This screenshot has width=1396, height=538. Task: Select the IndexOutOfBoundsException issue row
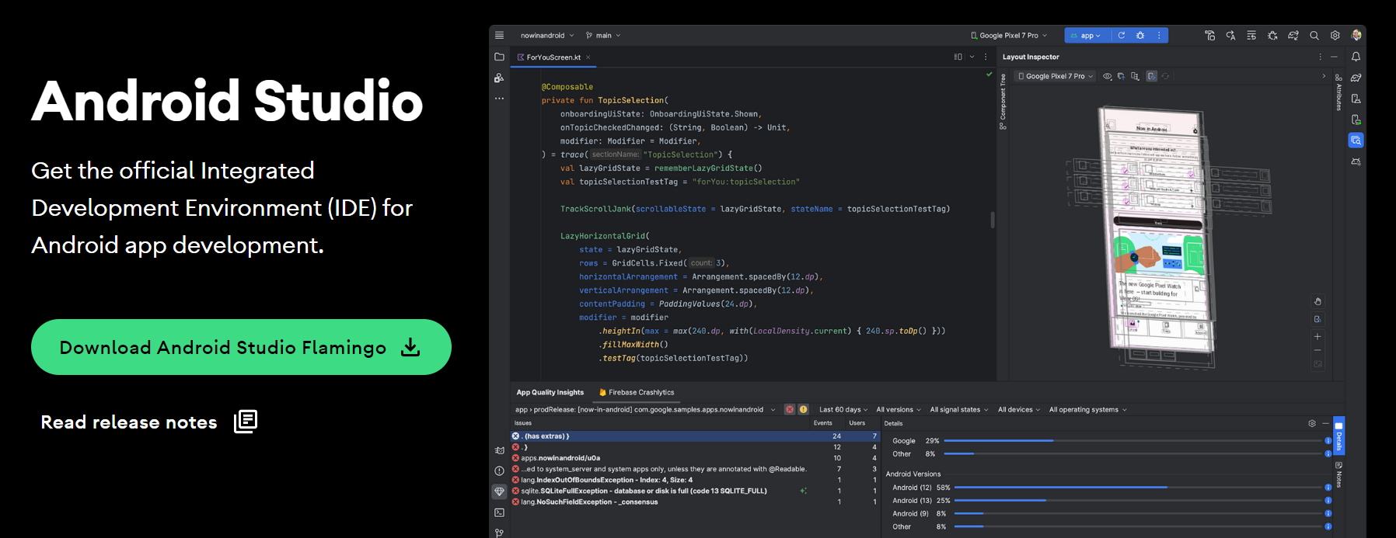point(695,480)
